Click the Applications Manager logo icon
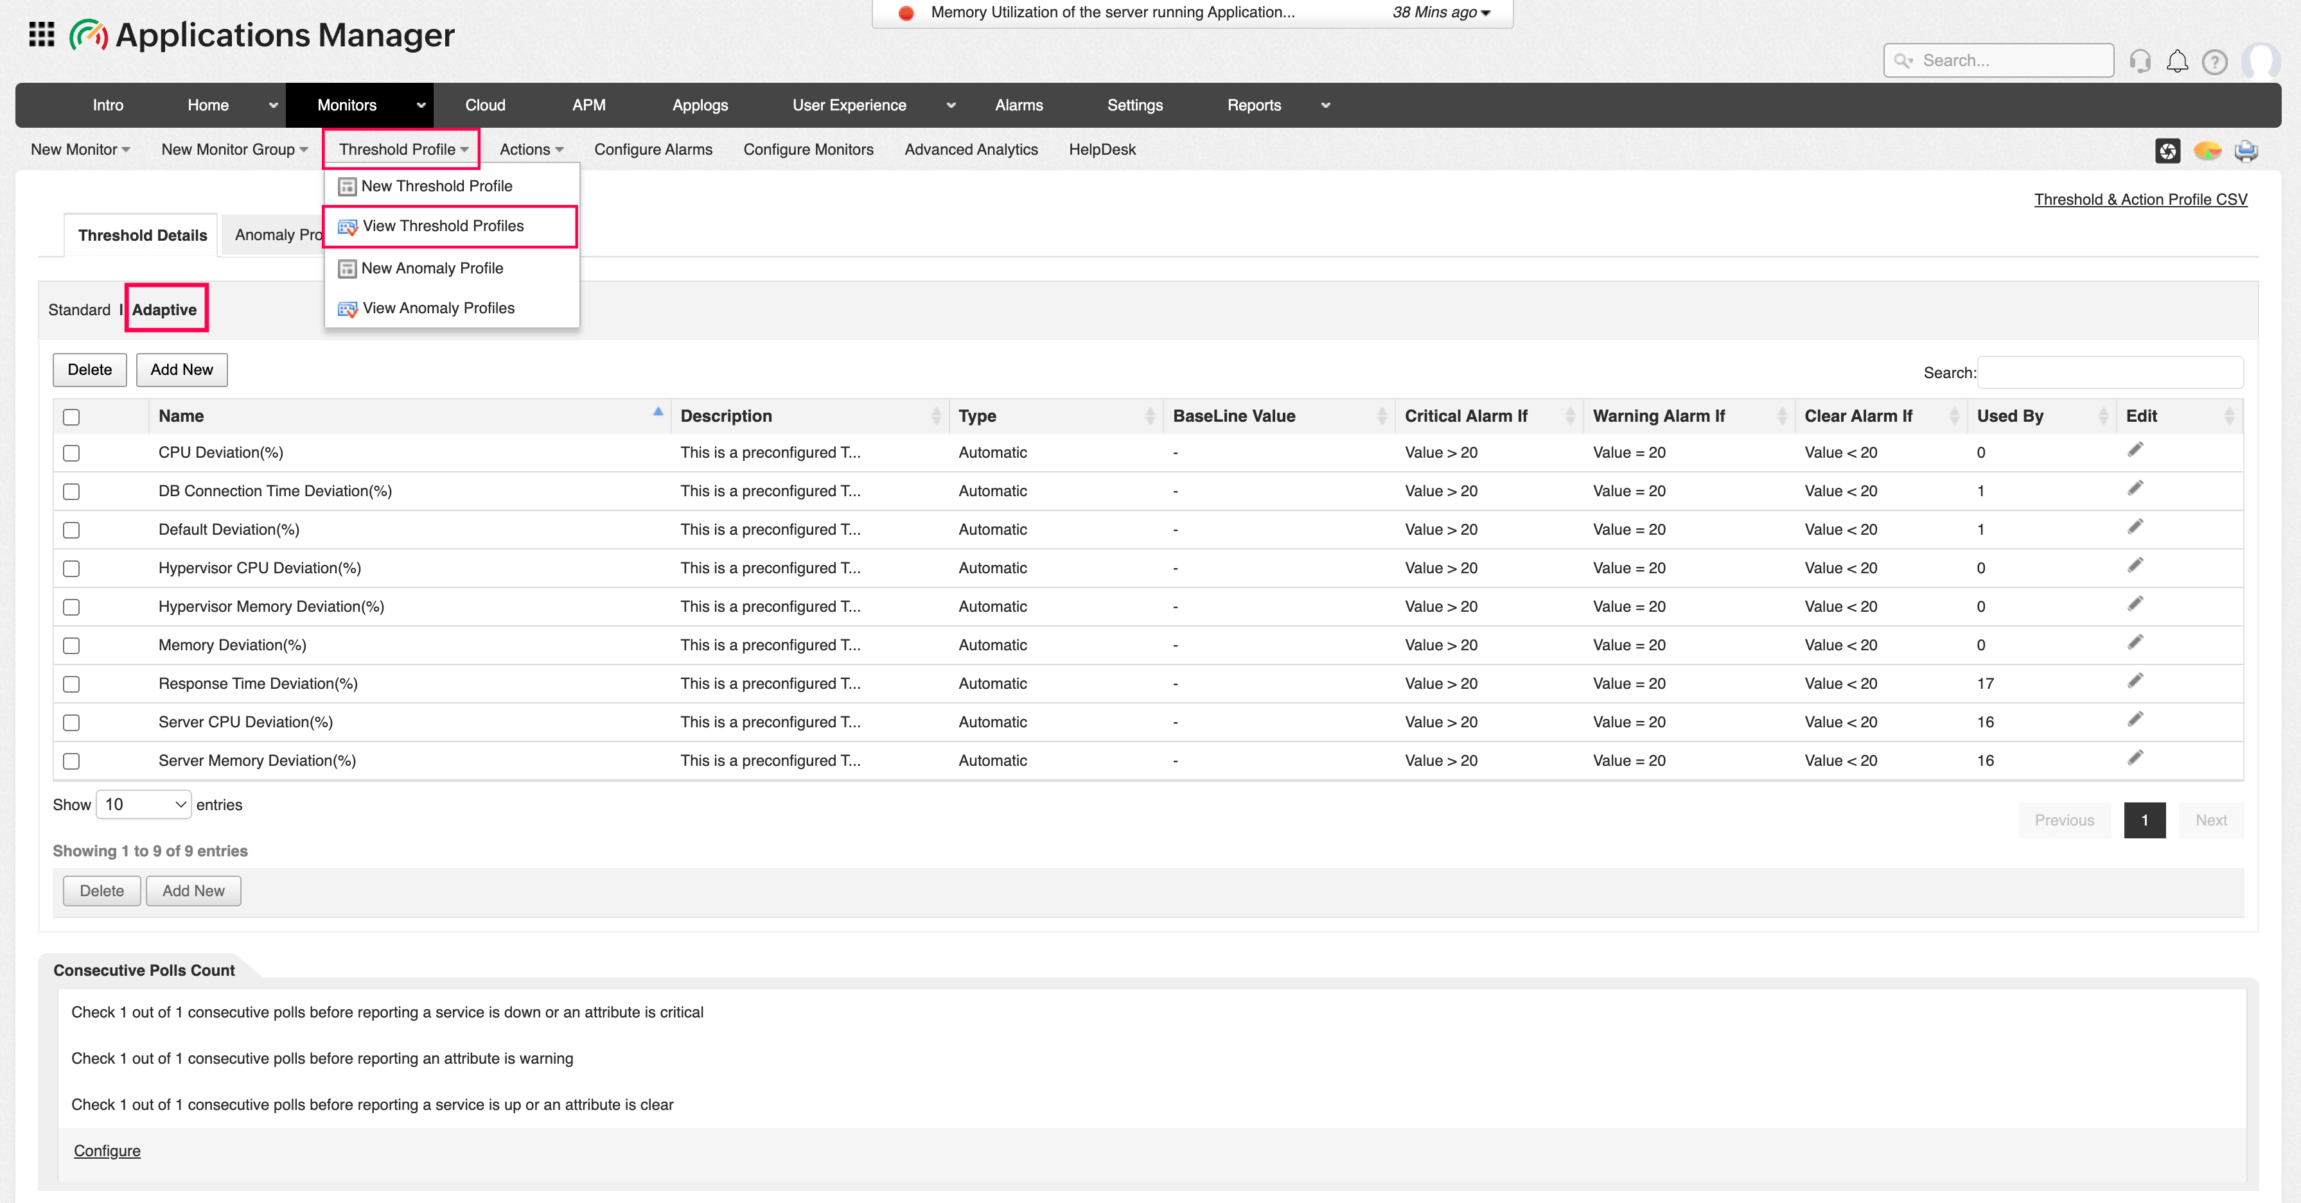 (x=89, y=35)
